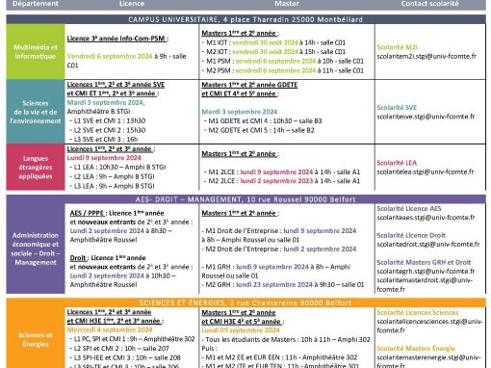Click the Master column header
This screenshot has height=368, width=491.
click(287, 4)
